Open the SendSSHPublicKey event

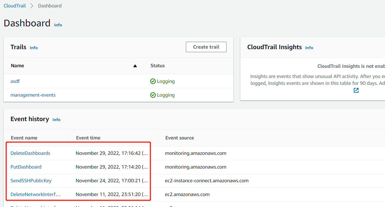point(31,181)
